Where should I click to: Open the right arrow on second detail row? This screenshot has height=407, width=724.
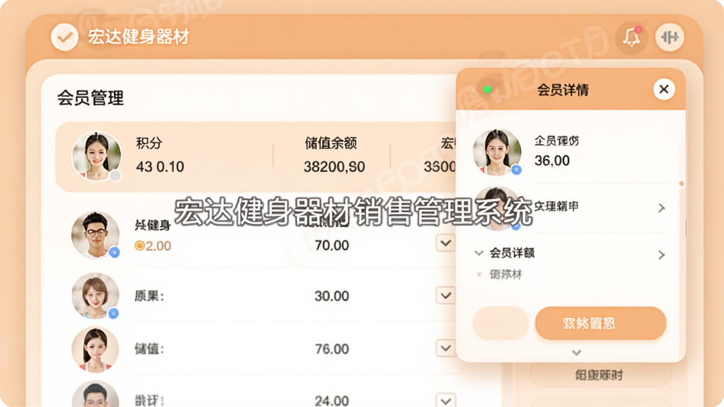point(661,208)
